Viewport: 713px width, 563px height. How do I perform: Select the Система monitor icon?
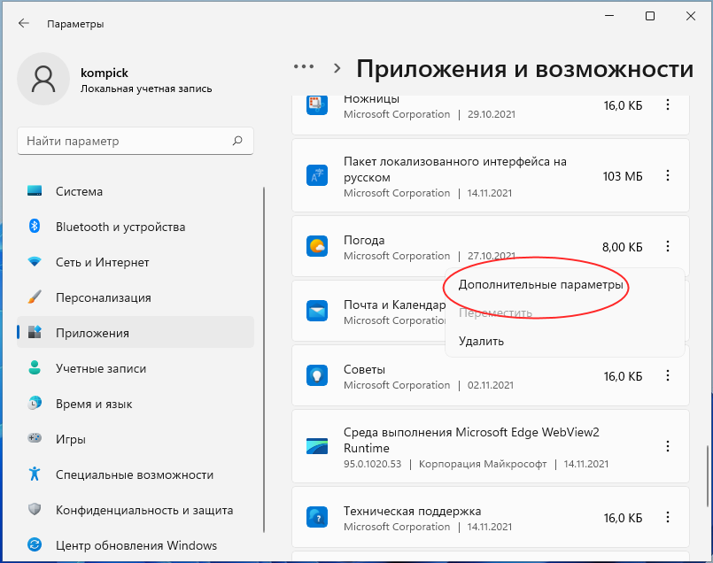(35, 191)
